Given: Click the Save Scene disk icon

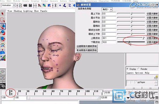Looking at the screenshot, I should click(30, 5).
